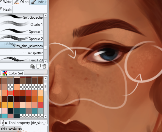Pick the mauve gray swatch between teals
The width and height of the screenshot is (162, 132).
click(x=29, y=111)
